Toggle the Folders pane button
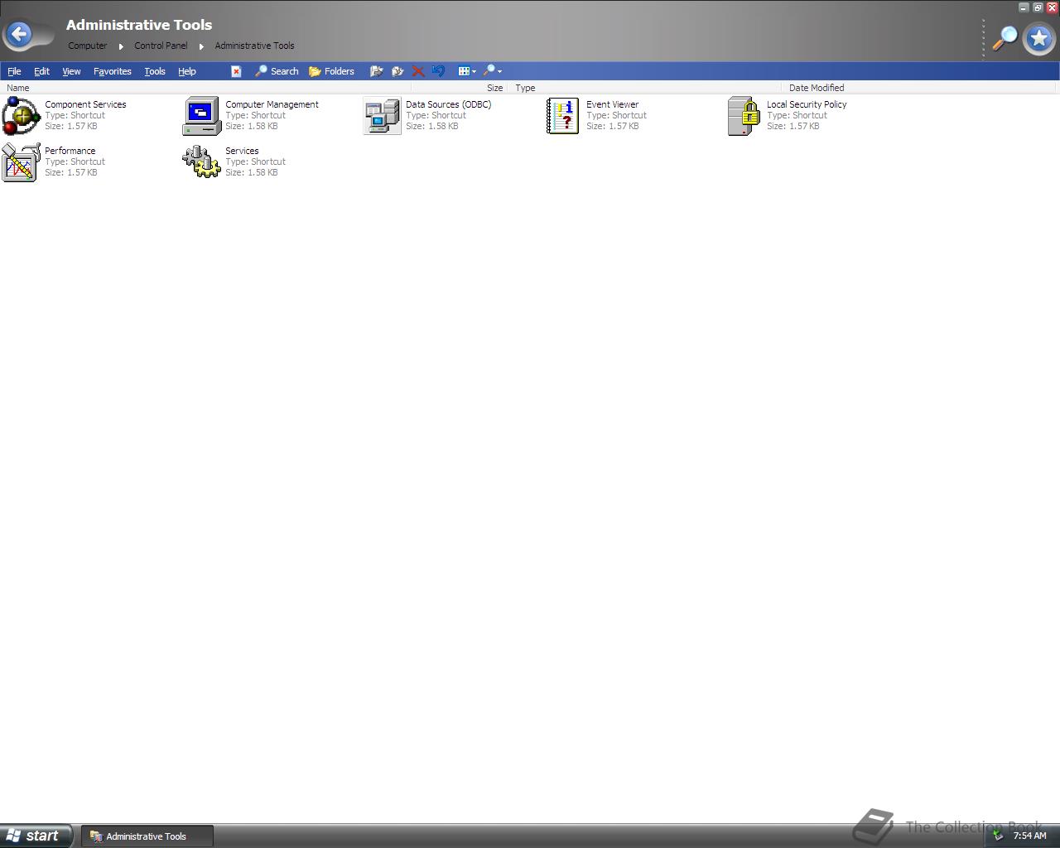The width and height of the screenshot is (1060, 848). pos(331,71)
